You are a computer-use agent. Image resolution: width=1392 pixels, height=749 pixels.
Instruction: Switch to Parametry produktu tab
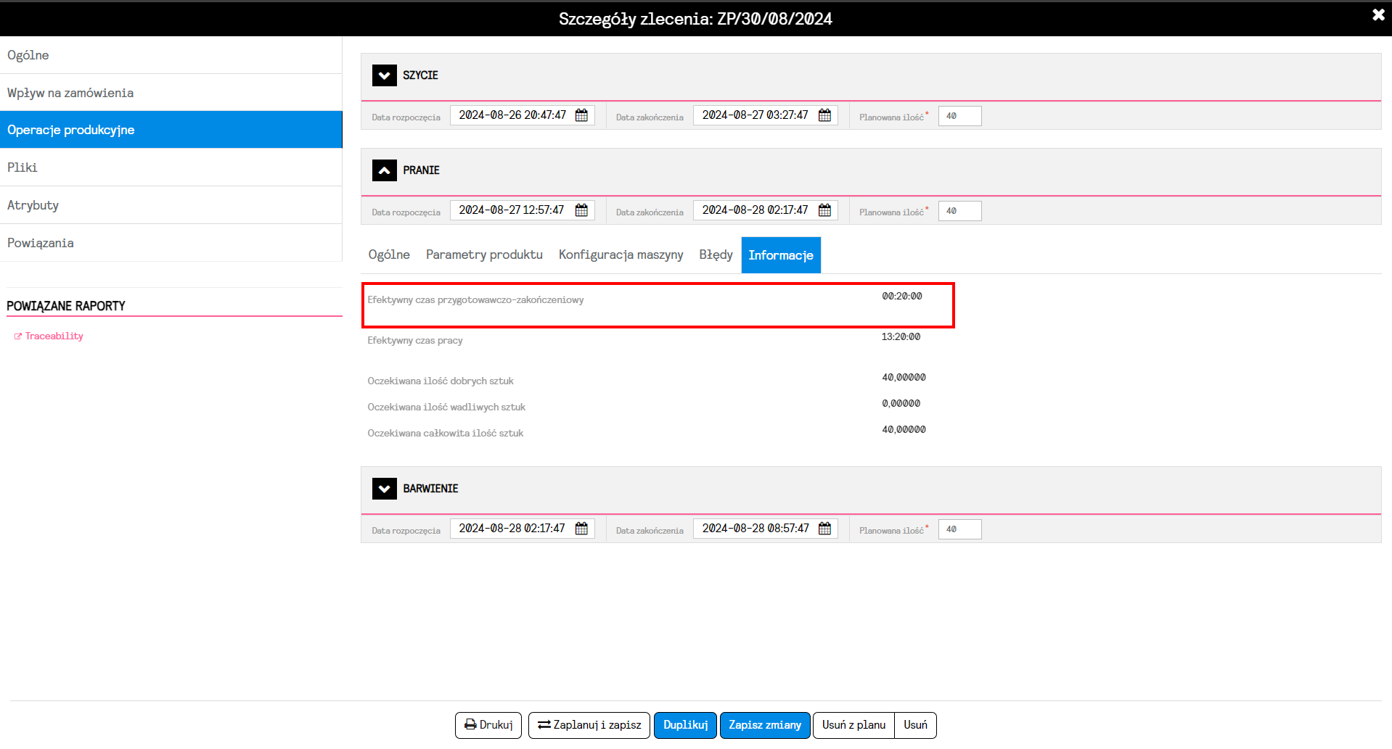coord(484,255)
